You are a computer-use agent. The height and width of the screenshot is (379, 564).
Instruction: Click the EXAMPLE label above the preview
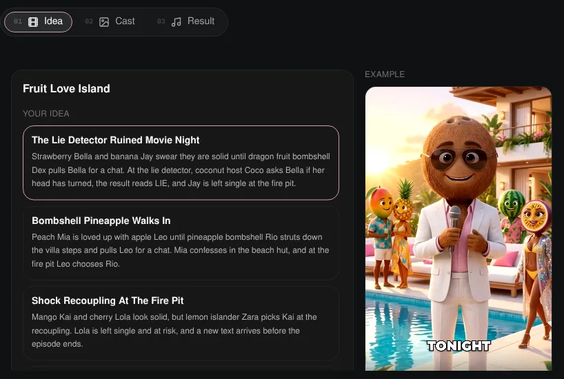click(x=385, y=74)
